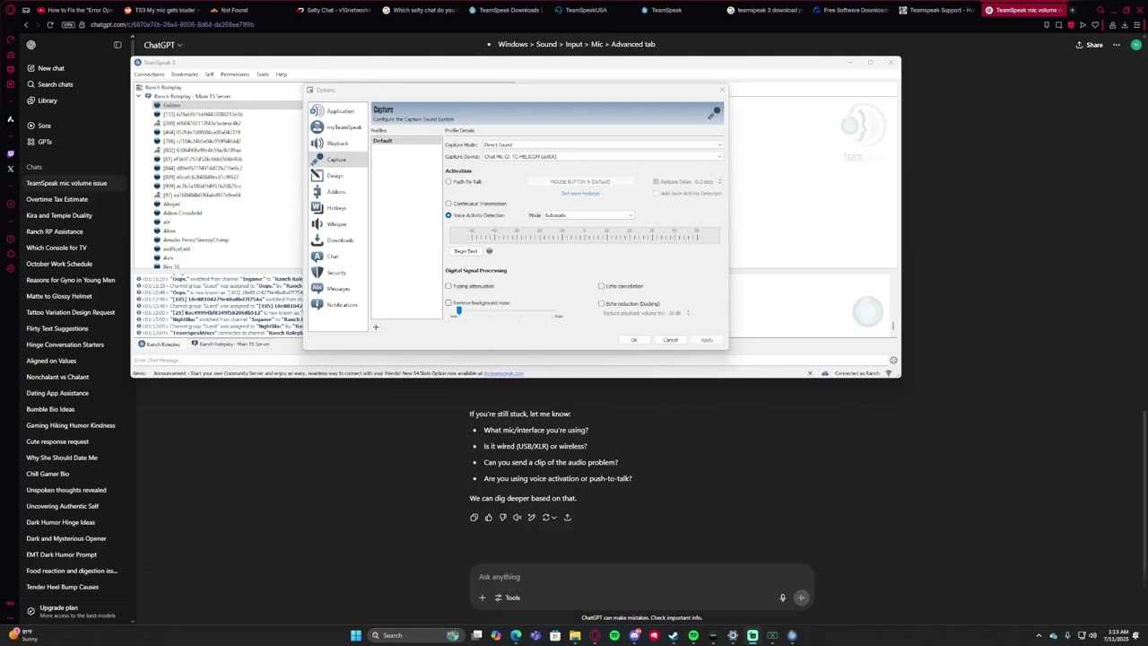The width and height of the screenshot is (1148, 646).
Task: Open the Capture Mode dropdown
Action: 602,145
